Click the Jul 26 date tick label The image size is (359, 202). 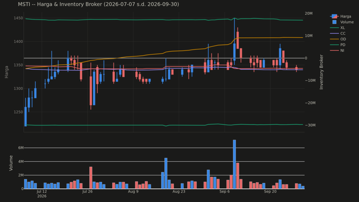(87, 191)
